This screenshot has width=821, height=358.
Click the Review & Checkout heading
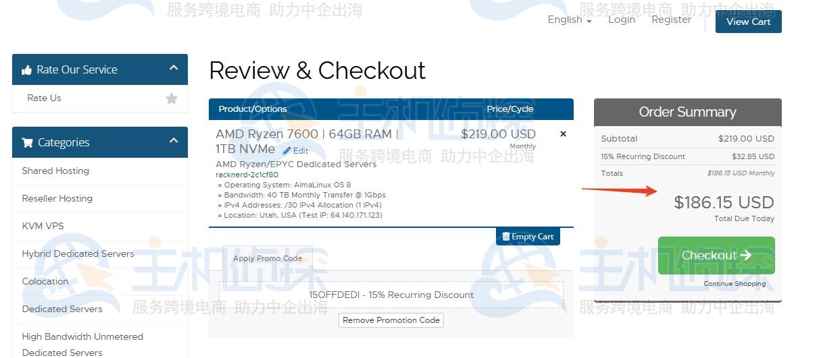click(318, 71)
